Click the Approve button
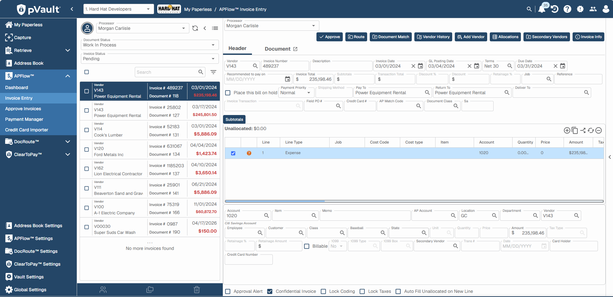 tap(330, 37)
